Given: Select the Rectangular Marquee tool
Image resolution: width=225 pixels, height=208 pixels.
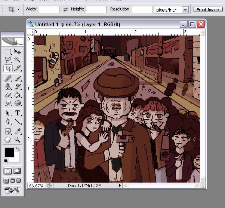Looking at the screenshot, I should 7,52.
